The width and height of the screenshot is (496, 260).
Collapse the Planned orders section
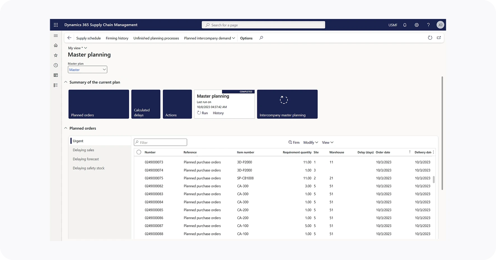pos(66,128)
